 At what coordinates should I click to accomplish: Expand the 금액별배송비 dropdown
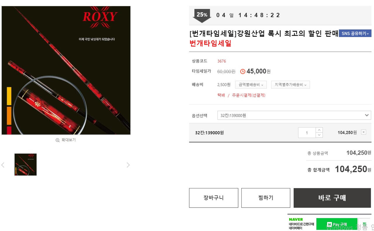(251, 85)
